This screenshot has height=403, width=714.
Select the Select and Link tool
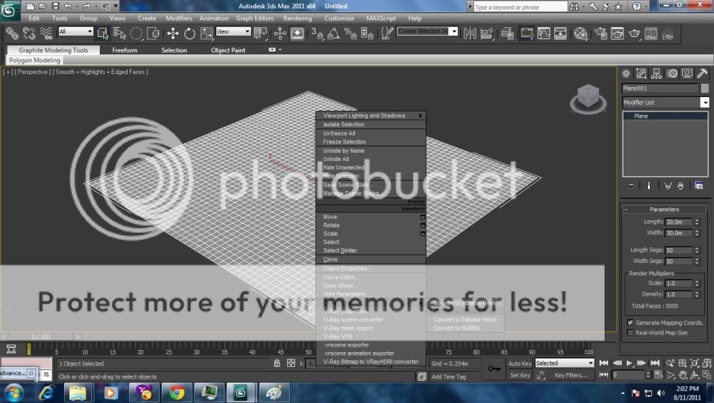coord(12,33)
